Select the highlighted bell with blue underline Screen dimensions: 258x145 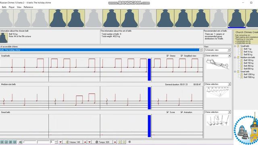coord(237,19)
